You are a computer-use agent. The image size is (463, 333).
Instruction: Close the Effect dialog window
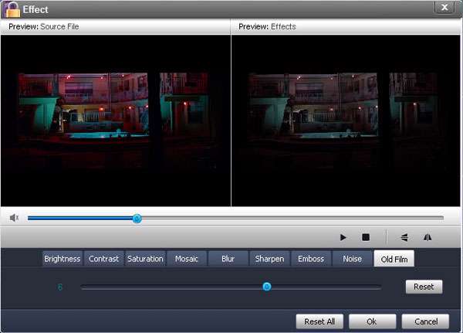444,8
